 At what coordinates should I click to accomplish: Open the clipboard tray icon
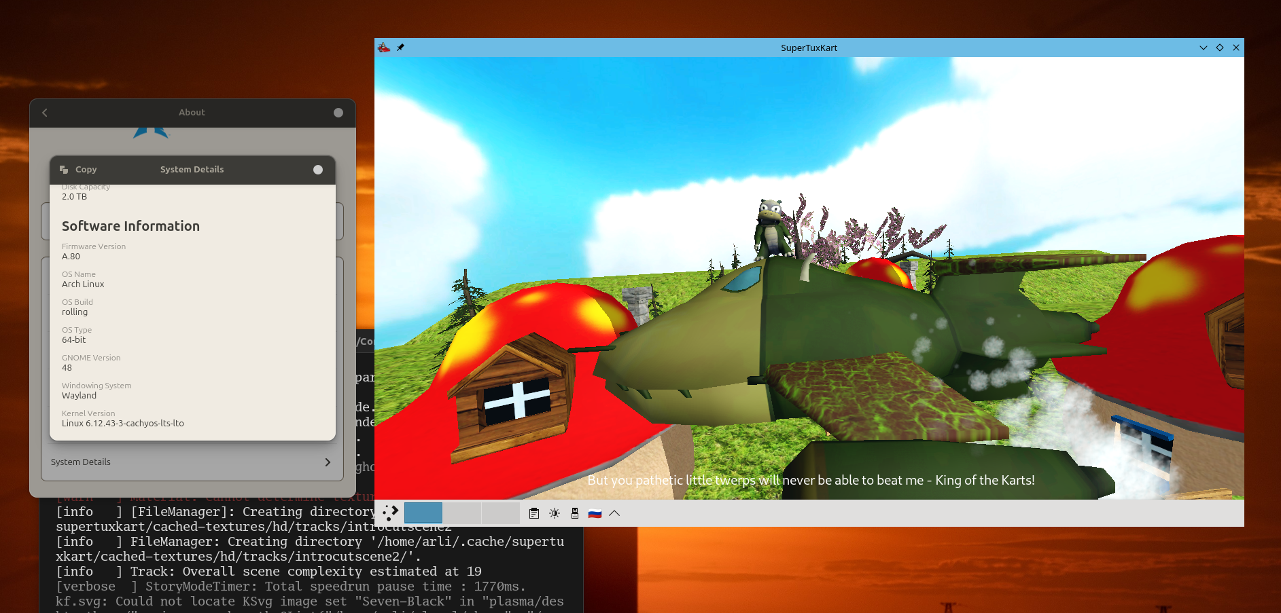pos(534,513)
